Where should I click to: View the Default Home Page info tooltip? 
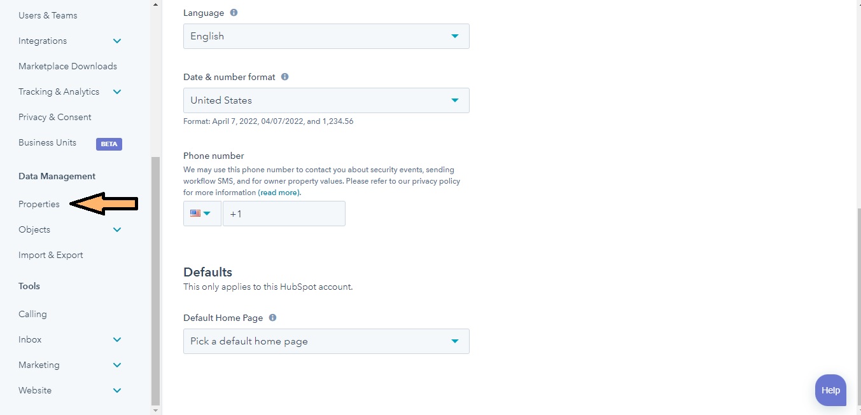pyautogui.click(x=272, y=317)
